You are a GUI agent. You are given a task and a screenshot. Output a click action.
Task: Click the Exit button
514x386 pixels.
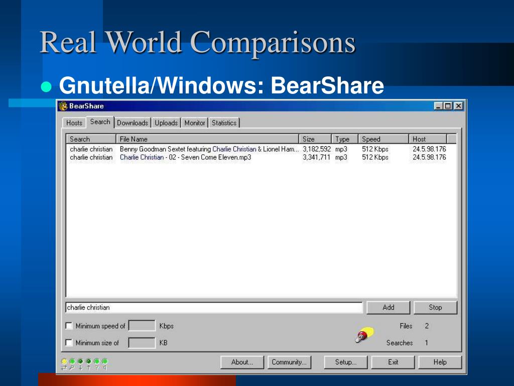click(393, 362)
